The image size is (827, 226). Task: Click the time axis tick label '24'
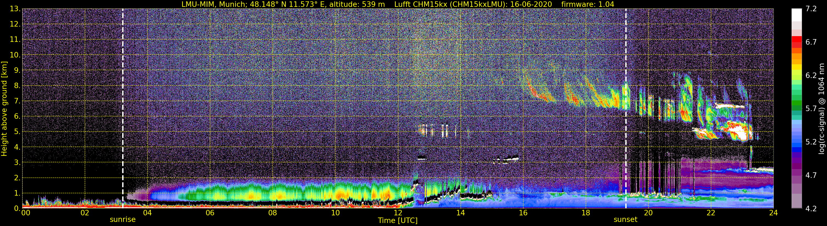coord(773,213)
